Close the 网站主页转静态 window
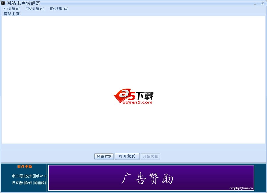This screenshot has width=267, height=193. pos(263,3)
